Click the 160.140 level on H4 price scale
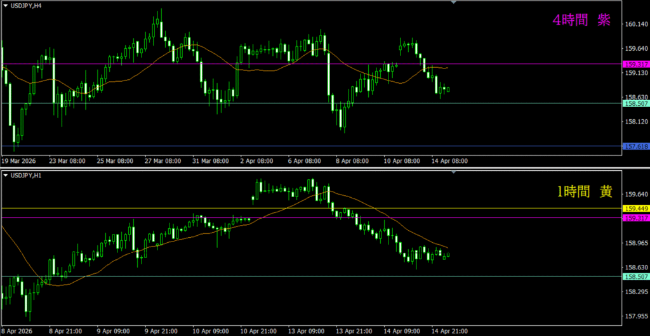650x336 pixels. click(x=636, y=25)
